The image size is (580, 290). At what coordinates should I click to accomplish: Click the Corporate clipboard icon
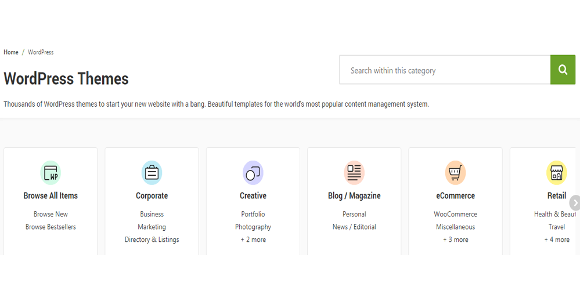click(x=152, y=173)
